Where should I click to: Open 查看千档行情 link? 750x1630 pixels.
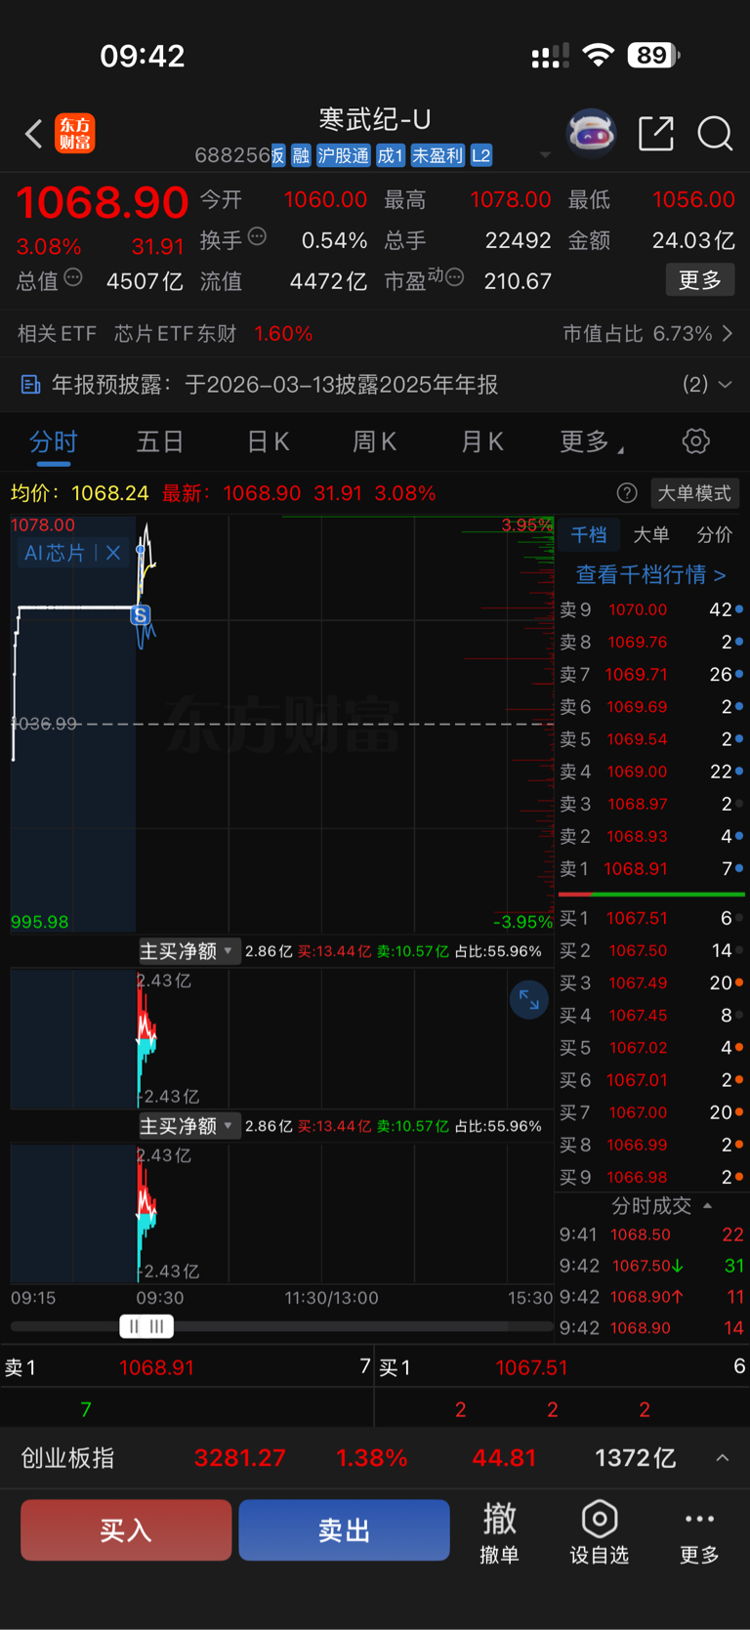(x=651, y=574)
